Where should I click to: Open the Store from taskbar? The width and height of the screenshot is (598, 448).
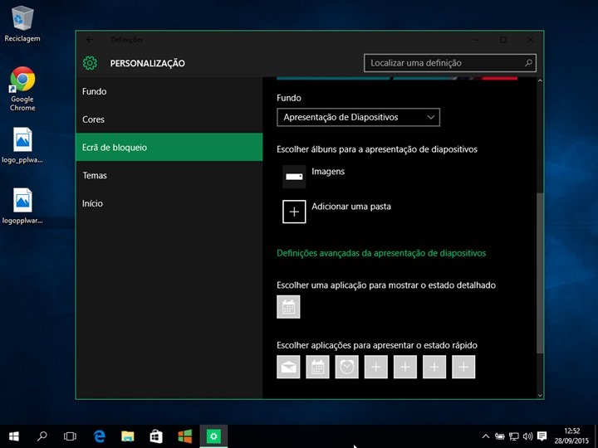(156, 436)
